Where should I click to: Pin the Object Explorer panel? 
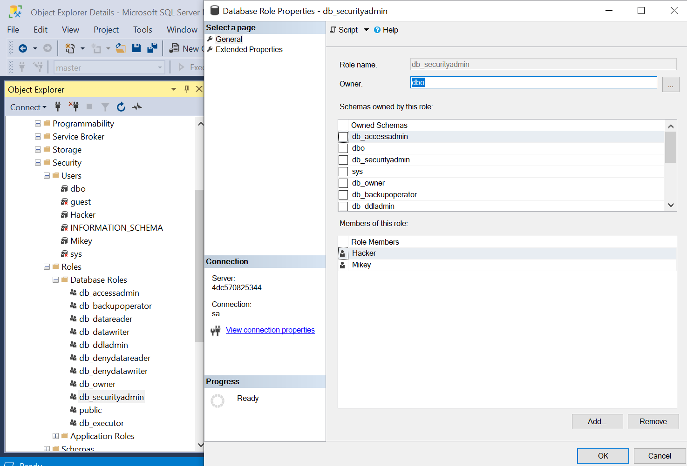pyautogui.click(x=187, y=89)
